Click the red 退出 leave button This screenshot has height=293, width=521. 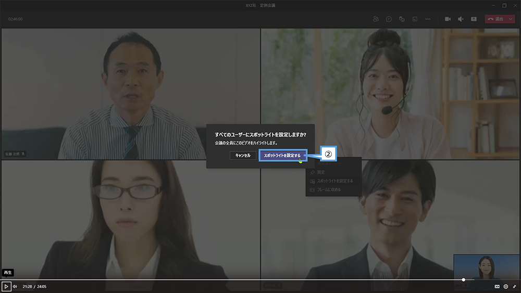(495, 19)
